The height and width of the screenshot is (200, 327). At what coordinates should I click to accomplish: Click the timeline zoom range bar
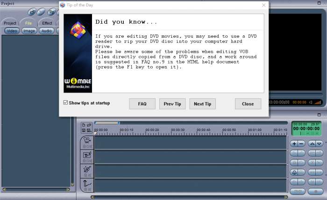107,123
